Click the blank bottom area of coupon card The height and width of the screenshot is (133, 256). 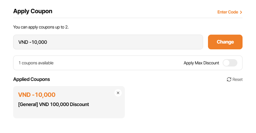[x=69, y=113]
